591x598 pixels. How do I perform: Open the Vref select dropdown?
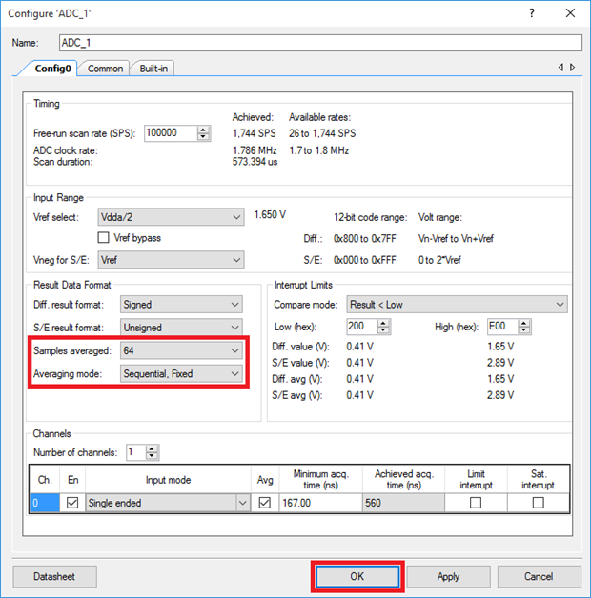172,217
